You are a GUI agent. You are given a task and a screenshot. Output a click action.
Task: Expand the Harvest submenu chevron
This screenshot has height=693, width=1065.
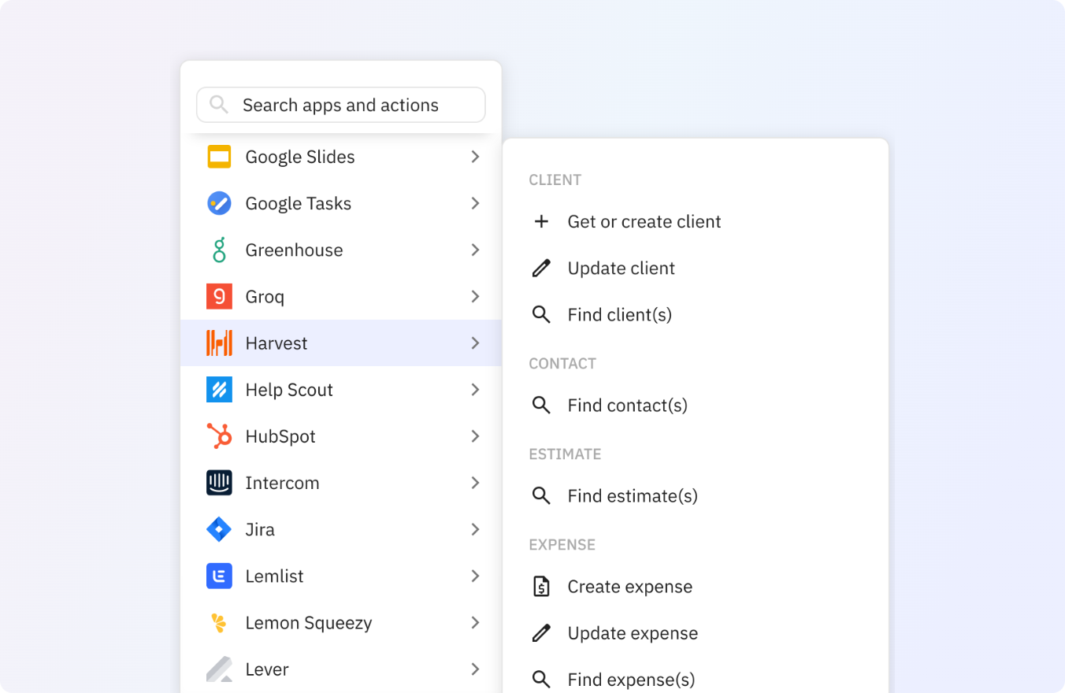[475, 343]
